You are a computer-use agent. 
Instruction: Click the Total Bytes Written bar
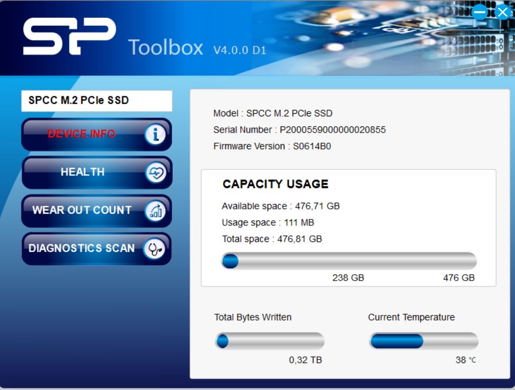270,341
